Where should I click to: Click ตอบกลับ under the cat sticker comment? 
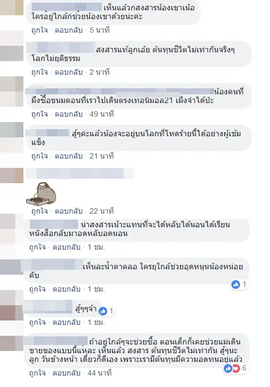click(69, 211)
